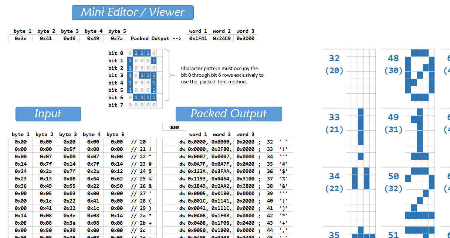Click the Mini Editor / Viewer banner

[132, 13]
